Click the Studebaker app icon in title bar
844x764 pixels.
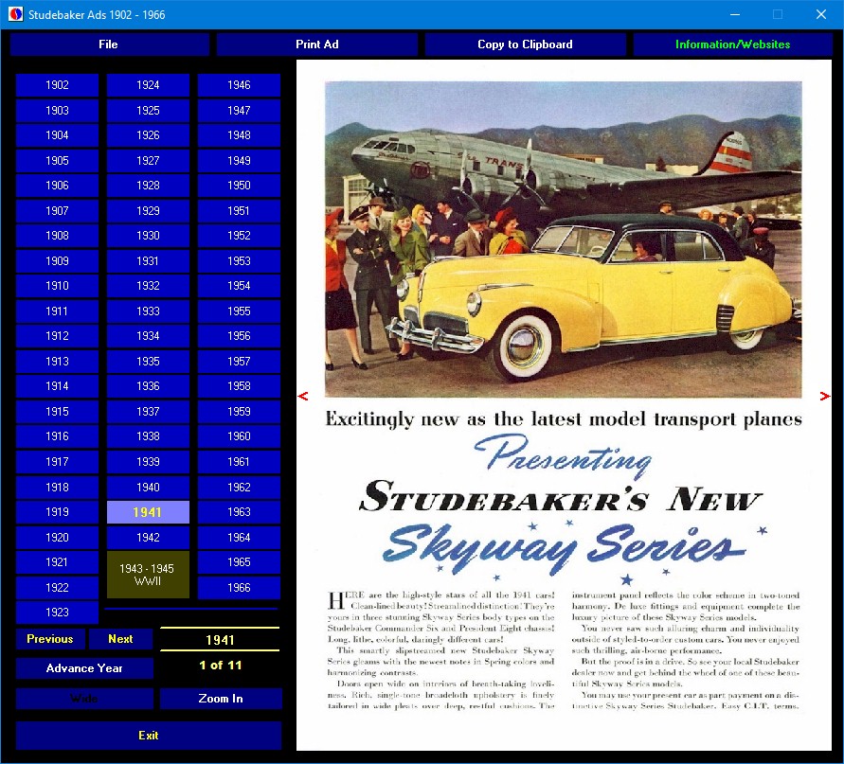[15, 14]
